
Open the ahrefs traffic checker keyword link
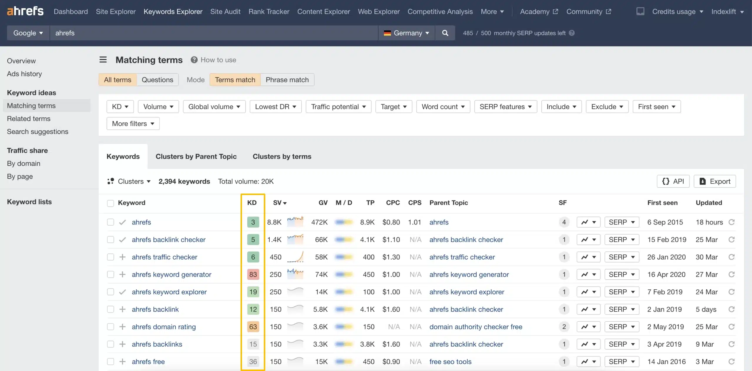coord(164,257)
